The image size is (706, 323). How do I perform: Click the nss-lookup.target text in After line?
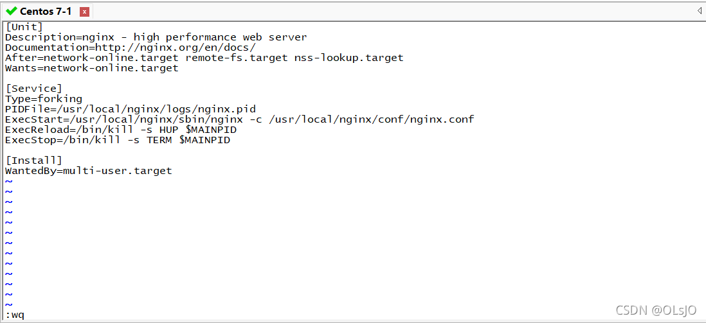349,58
